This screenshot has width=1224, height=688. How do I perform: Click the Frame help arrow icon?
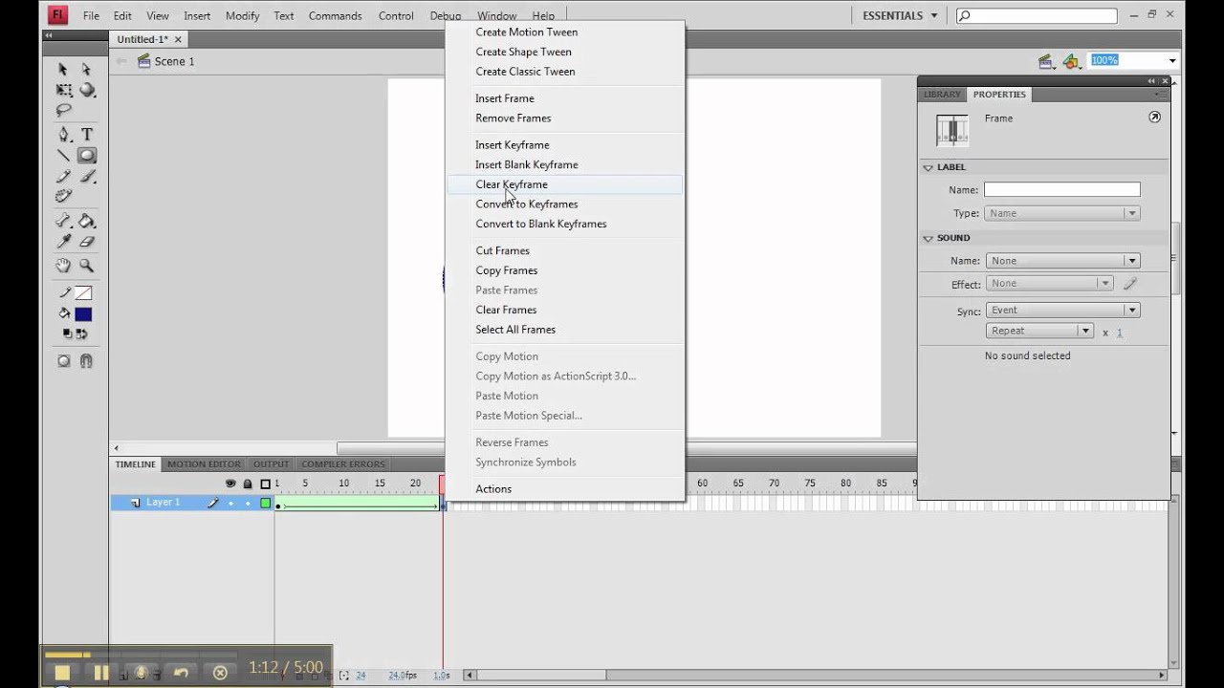1154,118
